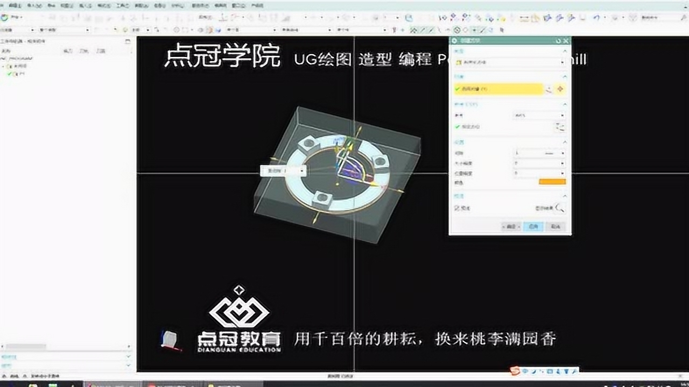Open the first selection filter dropdown on the selection bar
Viewport: 689px width, 387px height.
(18, 30)
